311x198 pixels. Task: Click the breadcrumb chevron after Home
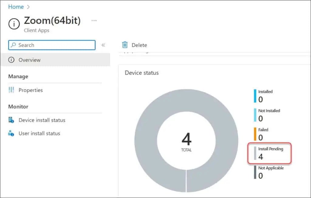[28, 7]
